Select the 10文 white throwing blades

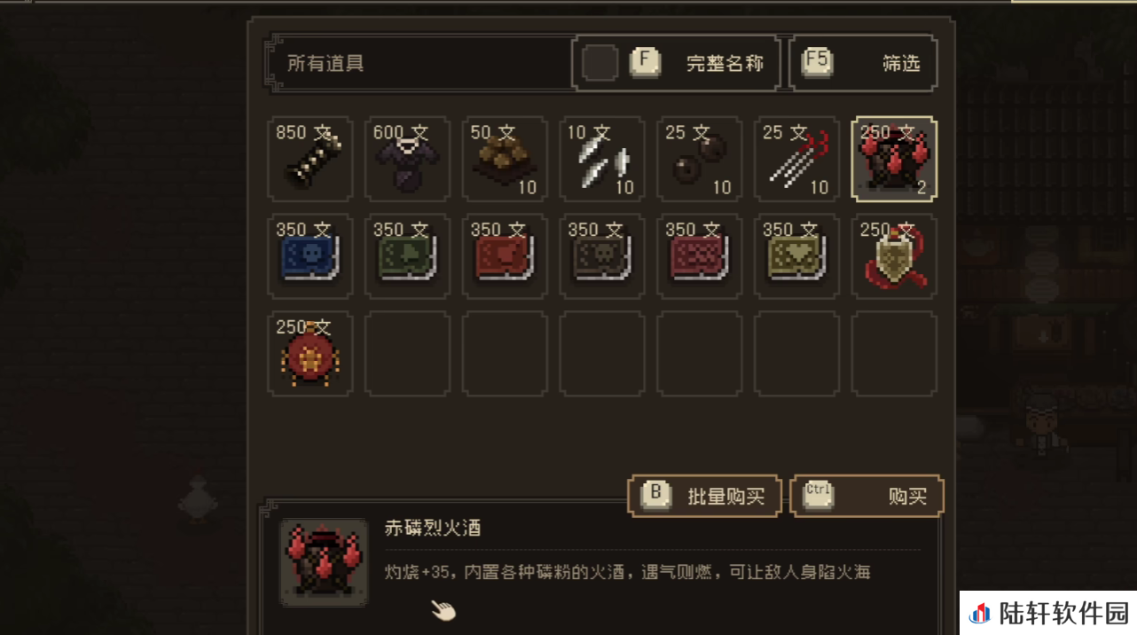[602, 160]
